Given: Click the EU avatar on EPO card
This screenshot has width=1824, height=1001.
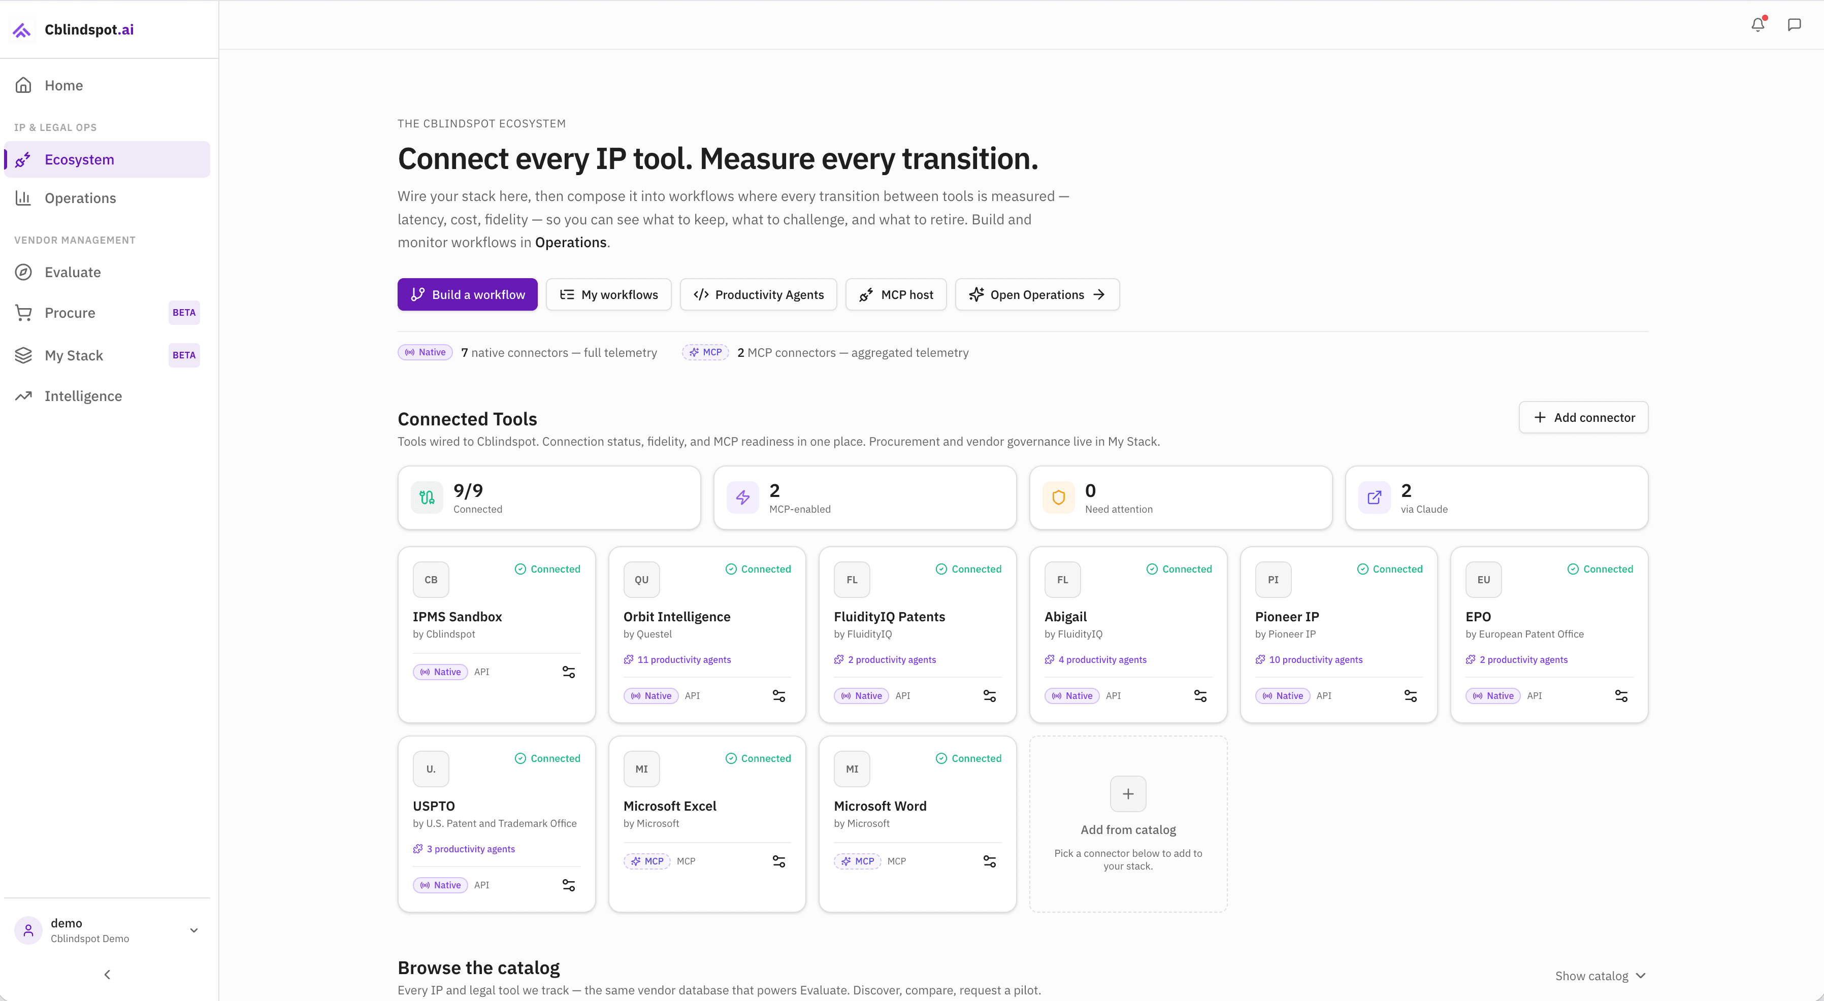Looking at the screenshot, I should pyautogui.click(x=1483, y=580).
